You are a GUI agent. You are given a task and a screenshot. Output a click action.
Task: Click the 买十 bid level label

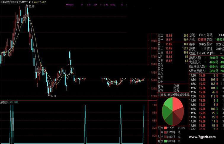coord(160,82)
